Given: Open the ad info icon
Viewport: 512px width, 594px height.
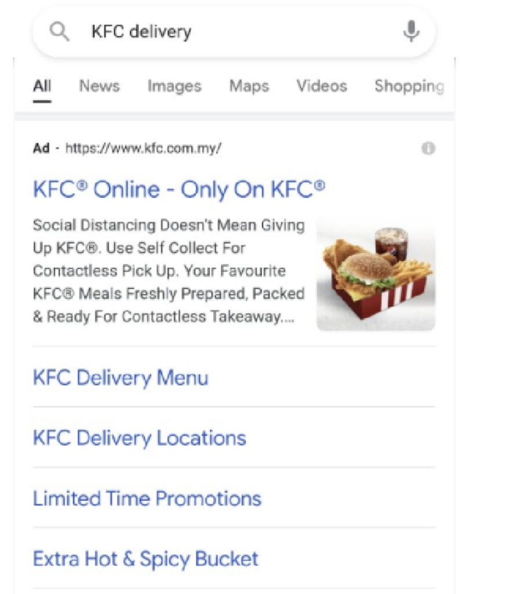Looking at the screenshot, I should [428, 148].
